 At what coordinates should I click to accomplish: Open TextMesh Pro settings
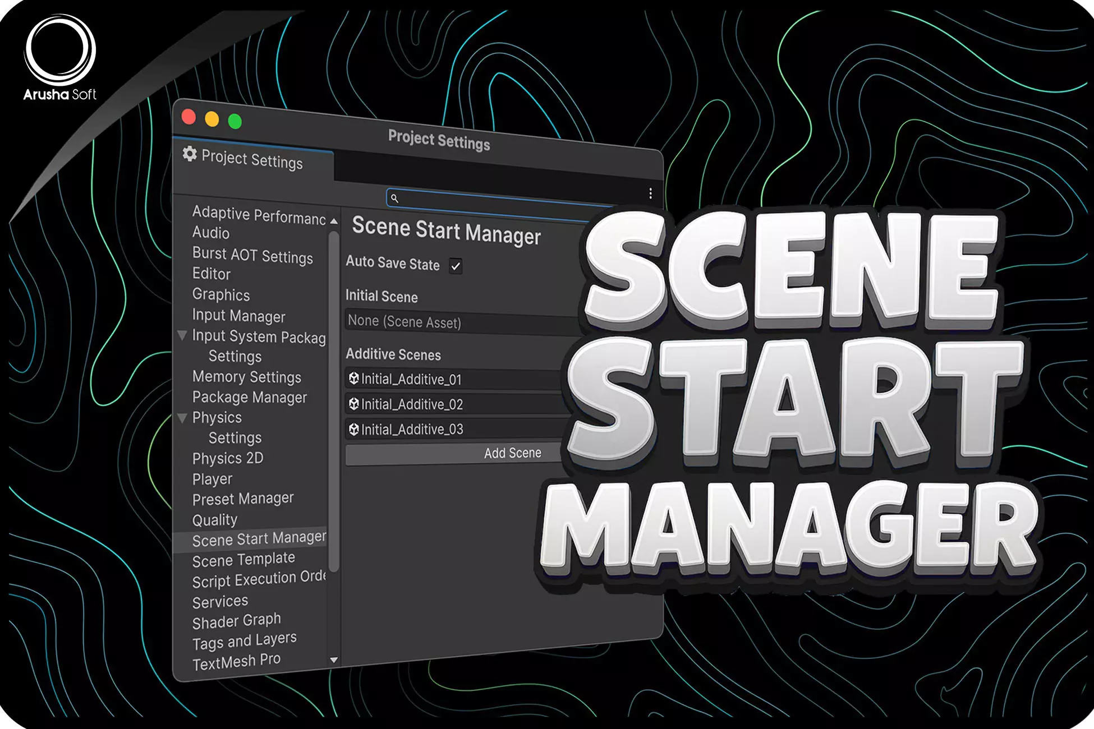click(236, 662)
